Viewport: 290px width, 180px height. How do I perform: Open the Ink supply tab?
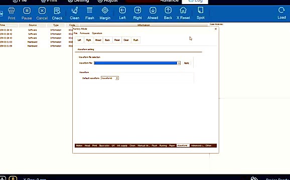(122, 145)
